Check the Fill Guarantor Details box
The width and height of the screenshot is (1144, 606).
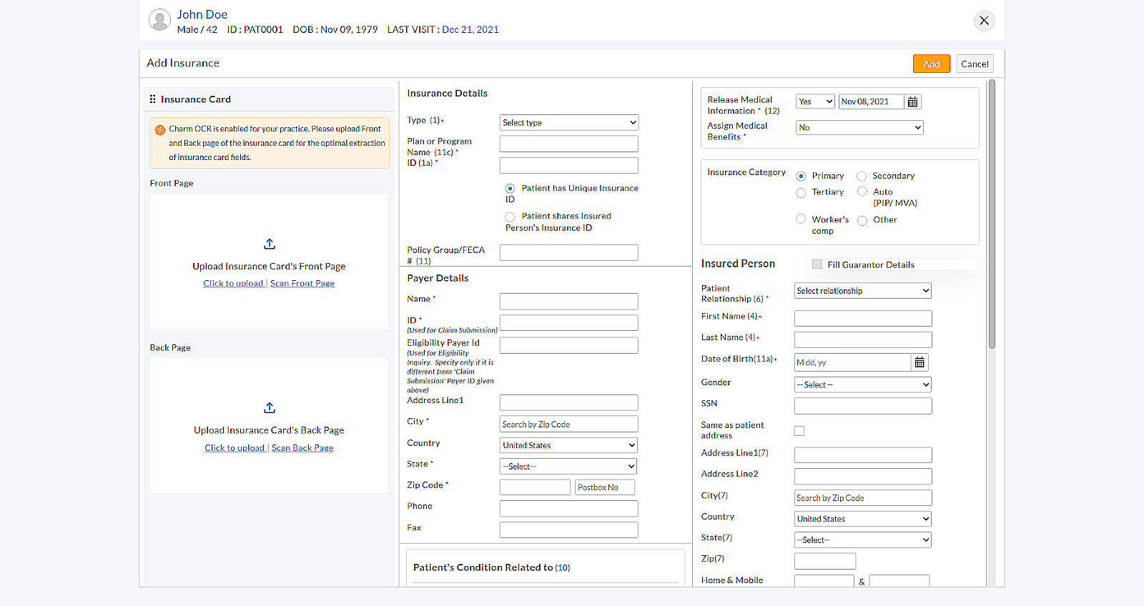(817, 264)
